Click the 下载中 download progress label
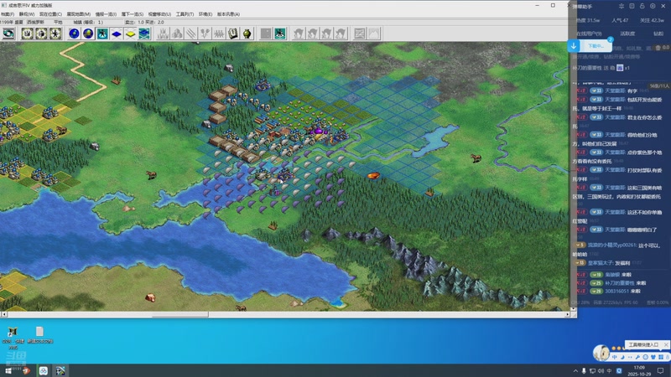The image size is (671, 377). pyautogui.click(x=595, y=46)
